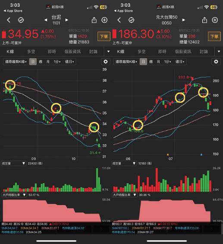Image resolution: width=223 pixels, height=244 pixels.
Task: Tap the 31.4 low price label
Action: tap(94, 153)
